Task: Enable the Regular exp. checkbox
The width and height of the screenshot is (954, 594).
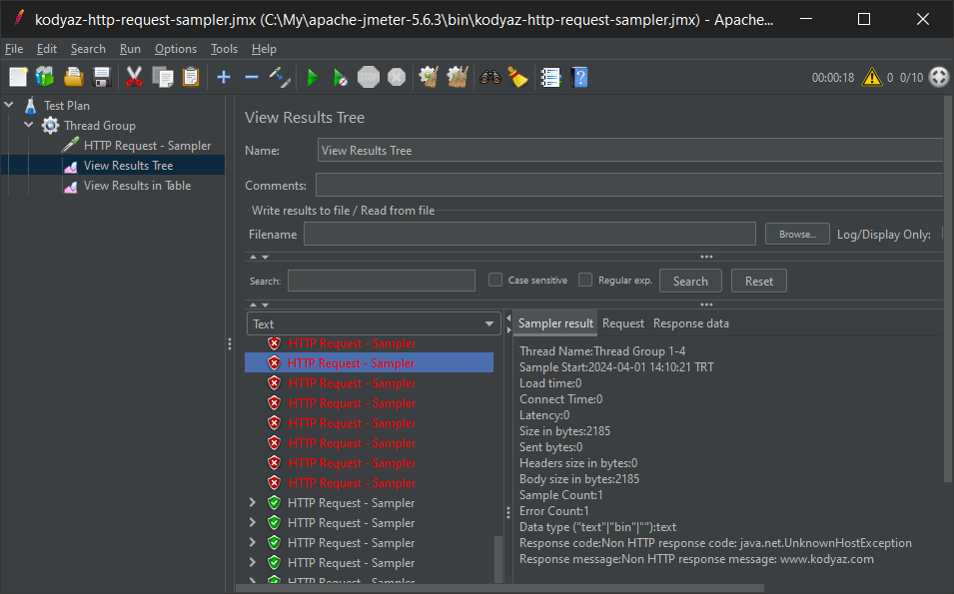Action: coord(585,280)
